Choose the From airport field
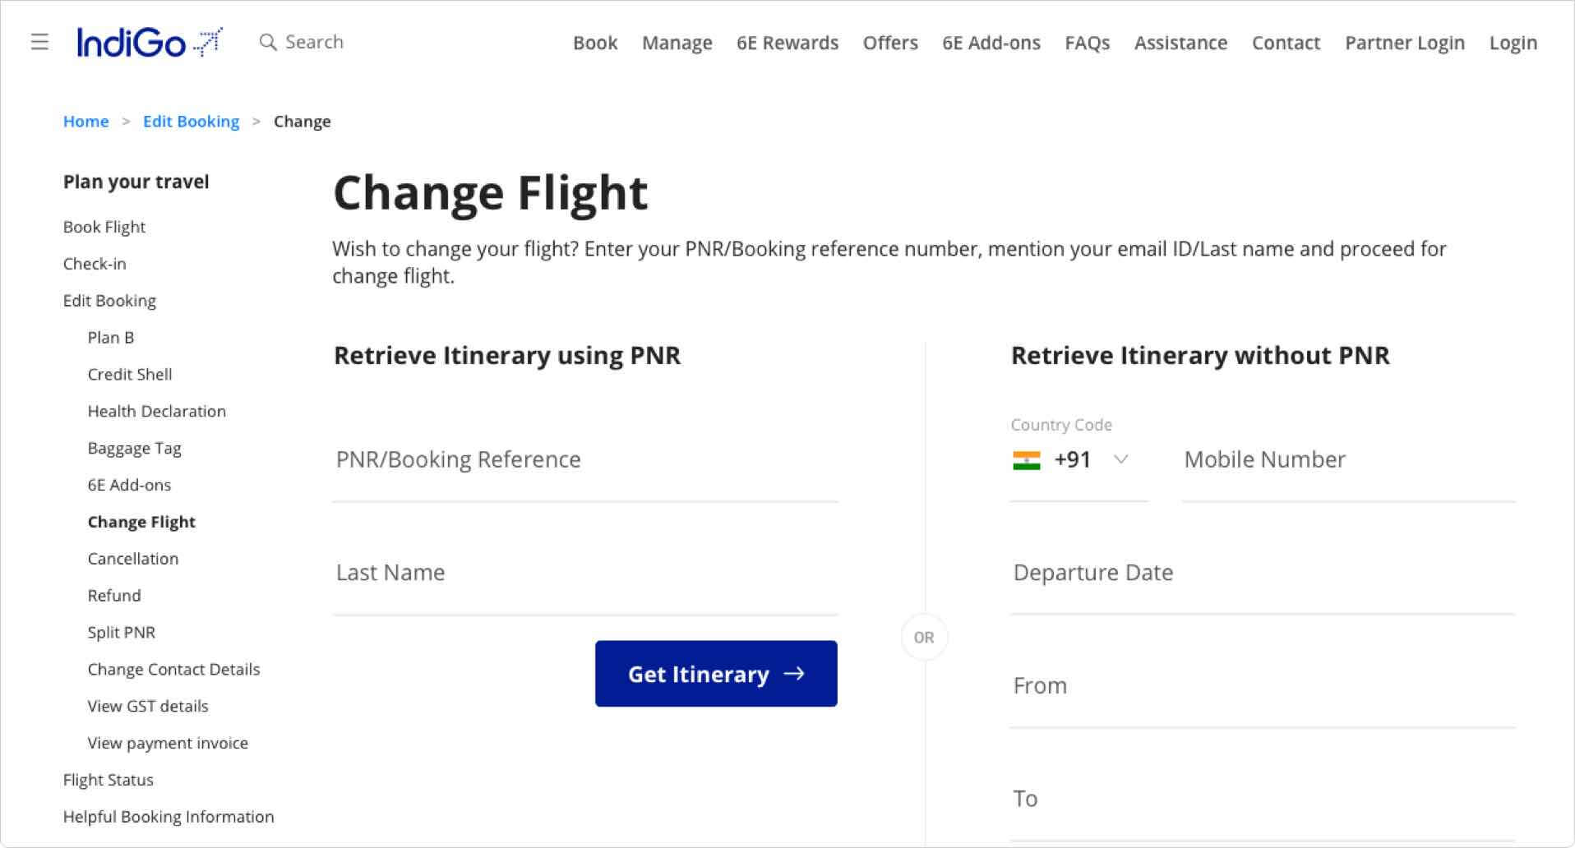The height and width of the screenshot is (848, 1575). (x=1262, y=686)
